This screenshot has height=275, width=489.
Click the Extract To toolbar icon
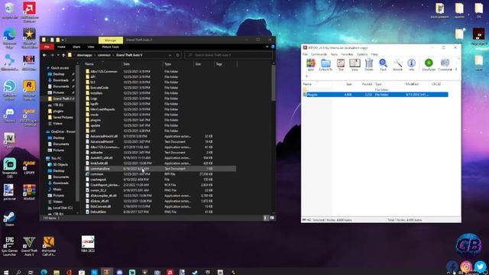point(325,64)
